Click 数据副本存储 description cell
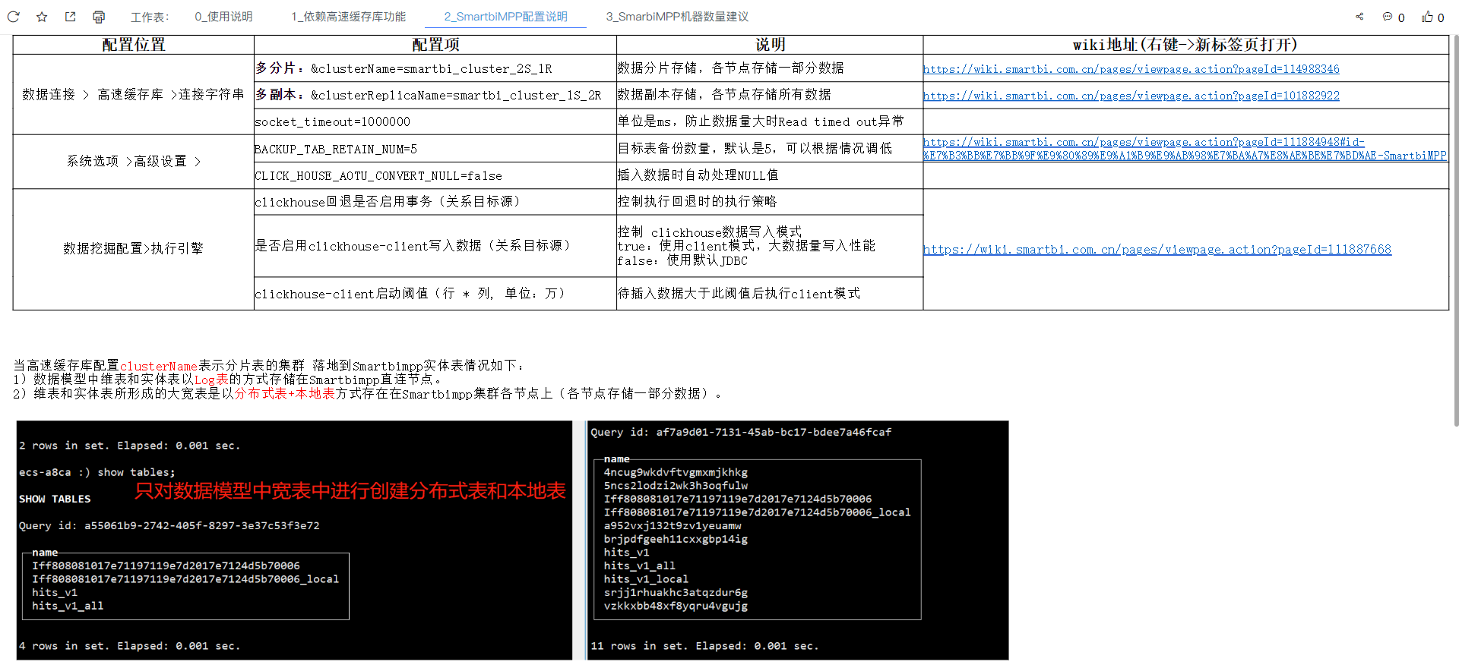Image resolution: width=1459 pixels, height=668 pixels. [770, 95]
